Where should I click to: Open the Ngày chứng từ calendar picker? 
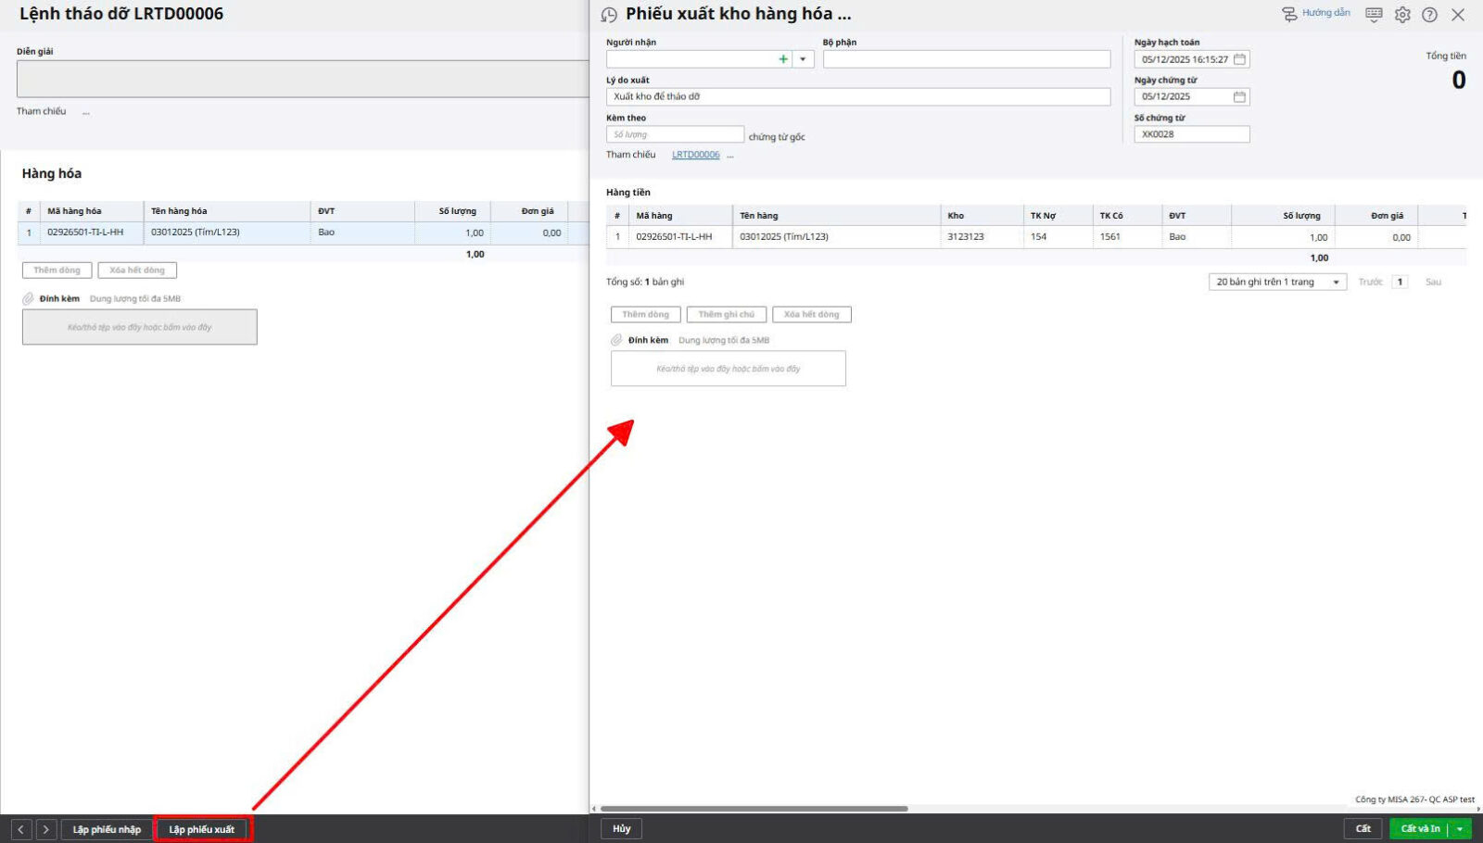pos(1239,97)
